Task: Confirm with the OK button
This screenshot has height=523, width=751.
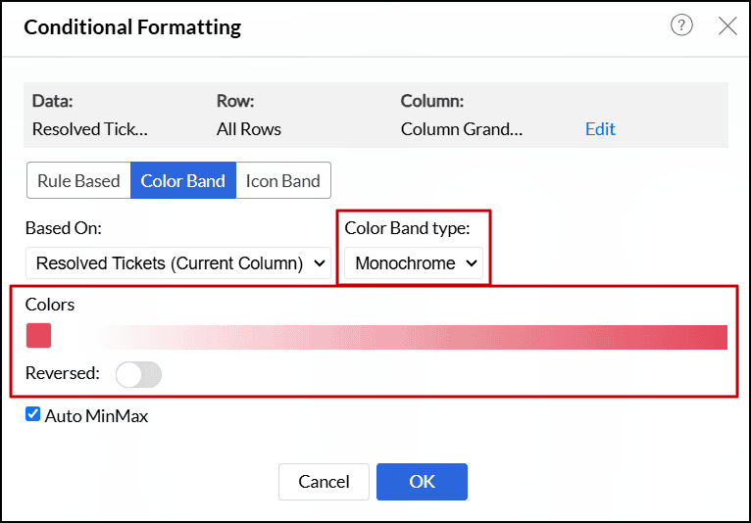Action: (x=422, y=482)
